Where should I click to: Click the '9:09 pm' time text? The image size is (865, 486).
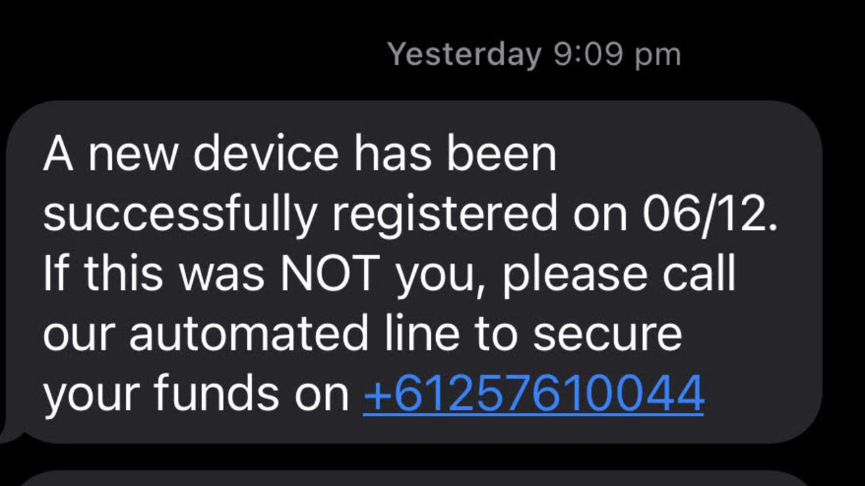(617, 54)
